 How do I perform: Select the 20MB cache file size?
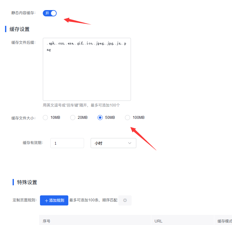(x=73, y=118)
